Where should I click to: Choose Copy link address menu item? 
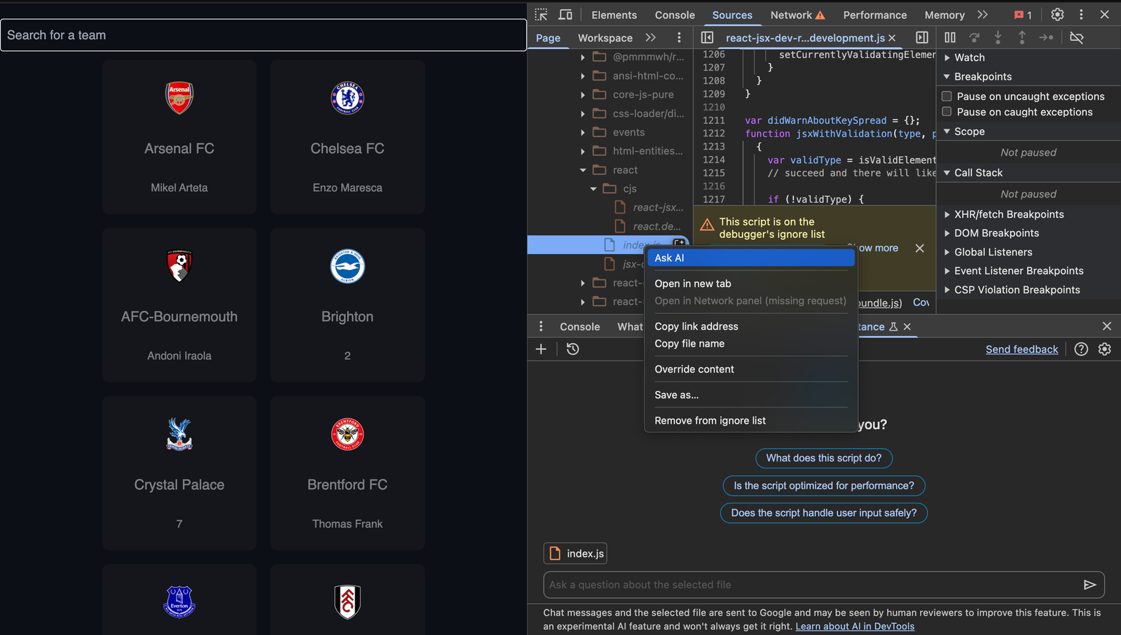pos(750,326)
